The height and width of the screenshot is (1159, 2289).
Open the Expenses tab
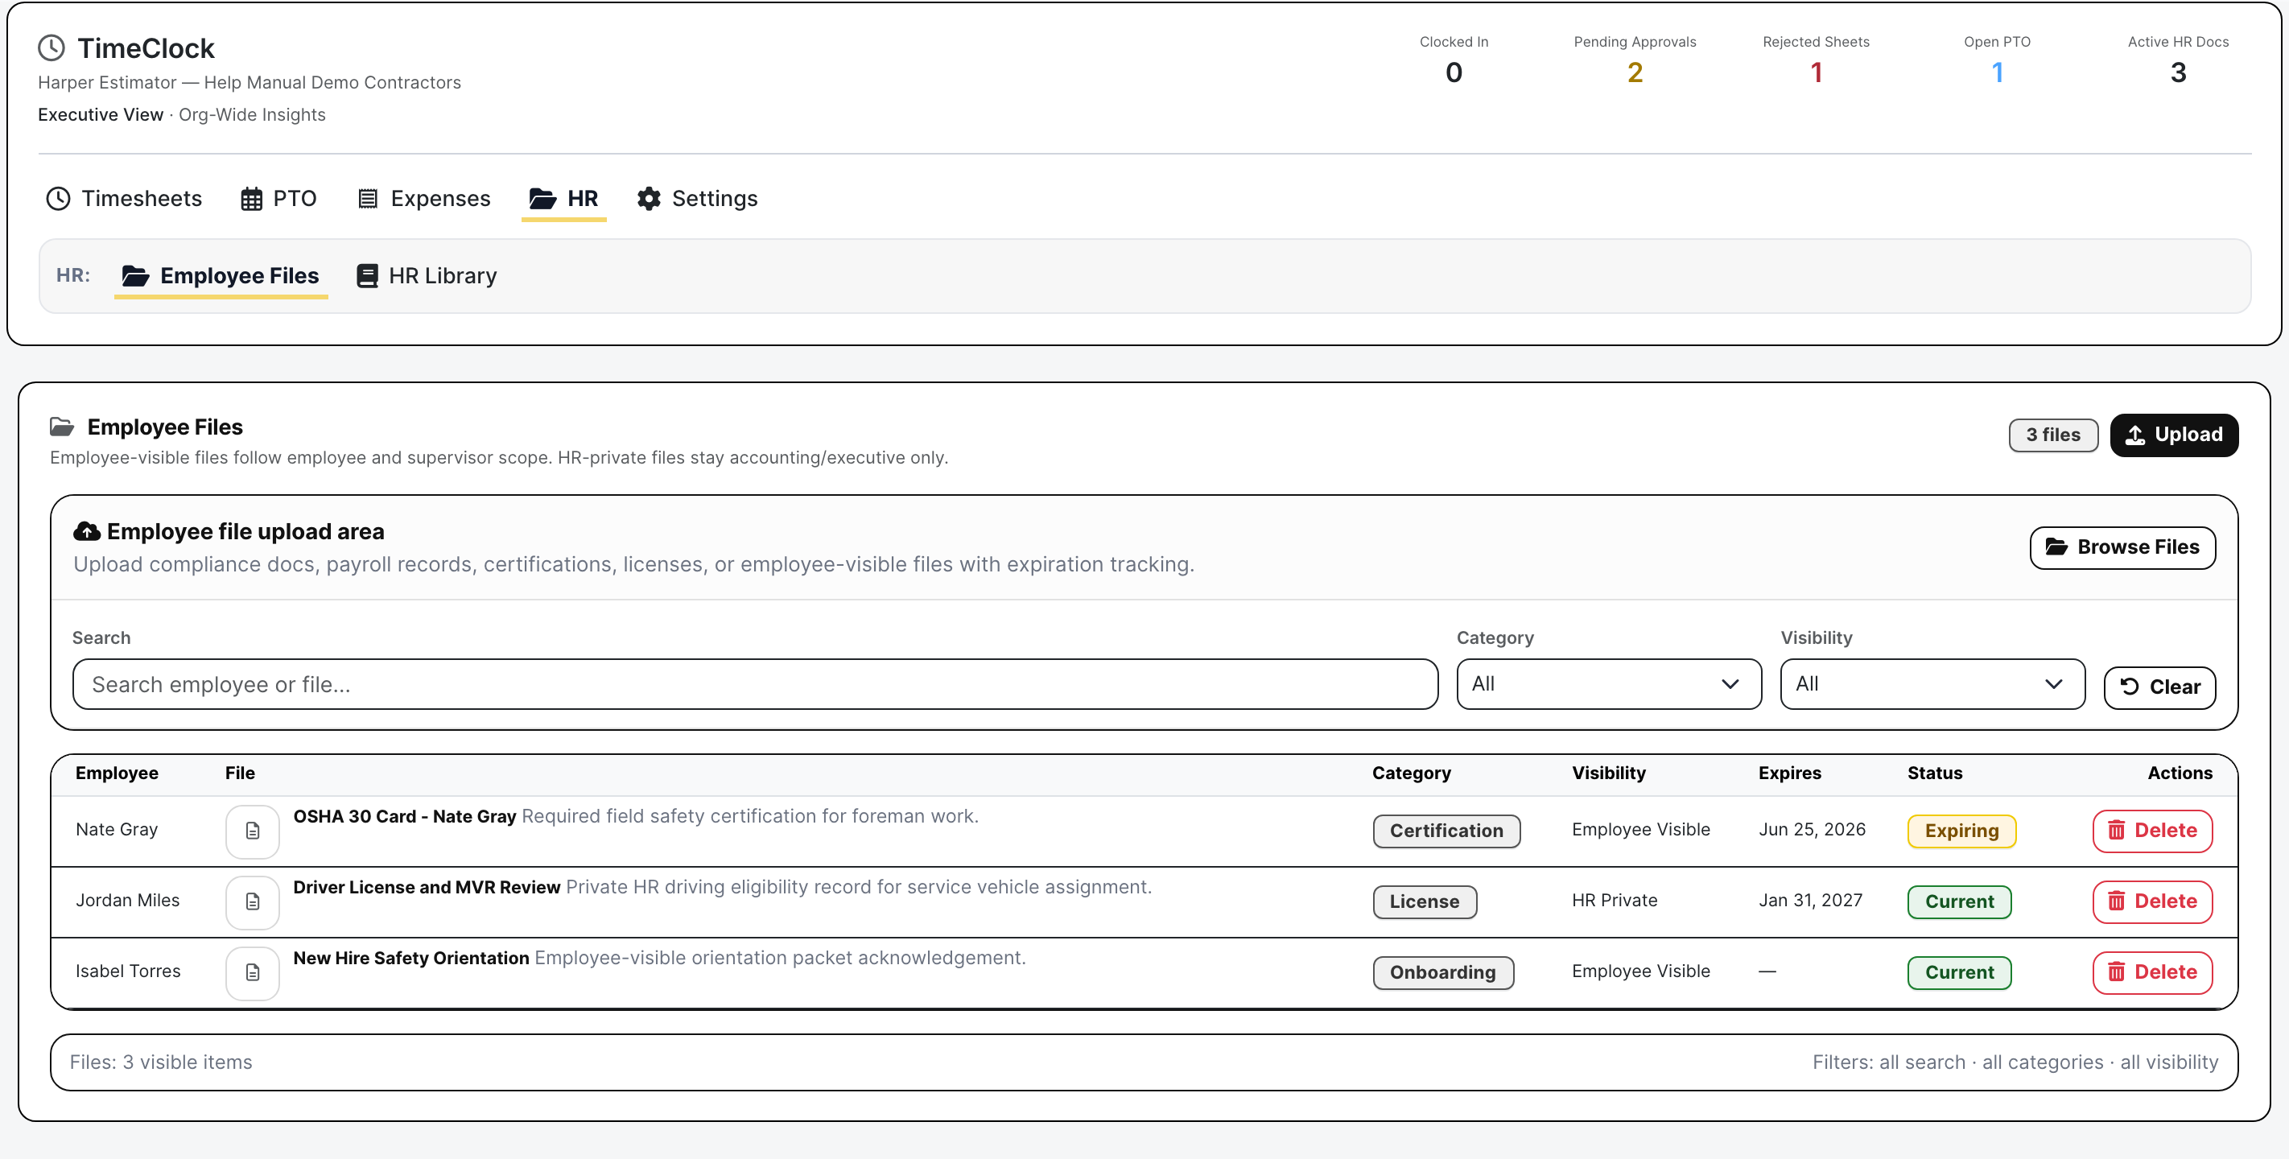(423, 198)
